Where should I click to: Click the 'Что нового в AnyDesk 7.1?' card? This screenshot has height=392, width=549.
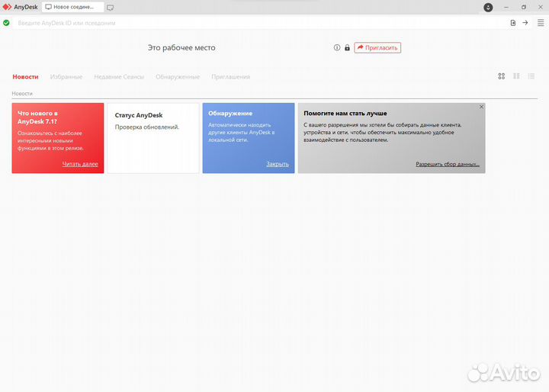(x=58, y=138)
